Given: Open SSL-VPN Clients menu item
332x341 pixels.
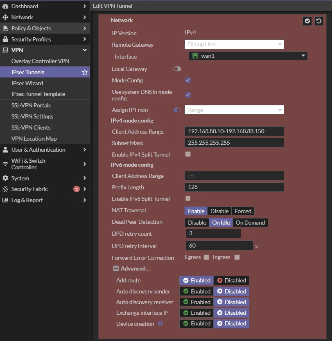Looking at the screenshot, I should point(31,127).
